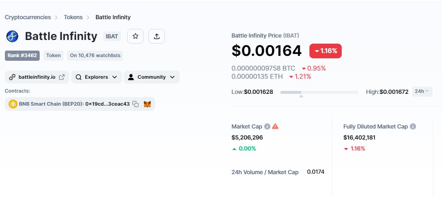Click the Battle Infinity coin logo
This screenshot has width=442, height=197.
coord(12,36)
